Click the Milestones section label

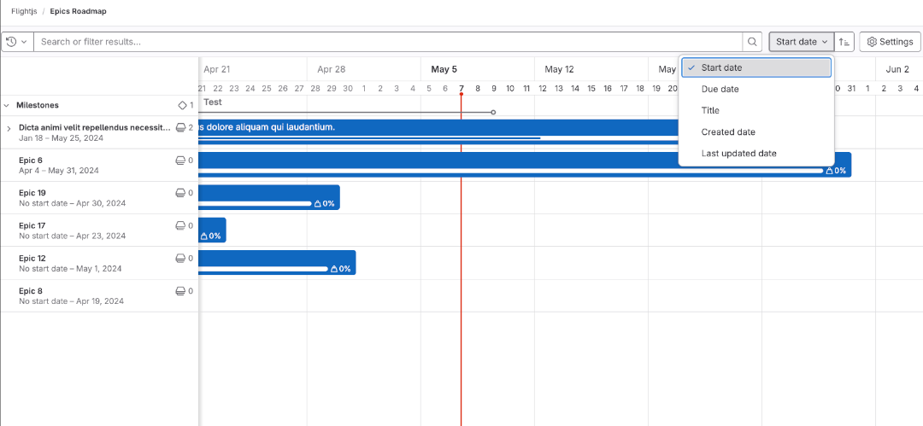coord(38,105)
